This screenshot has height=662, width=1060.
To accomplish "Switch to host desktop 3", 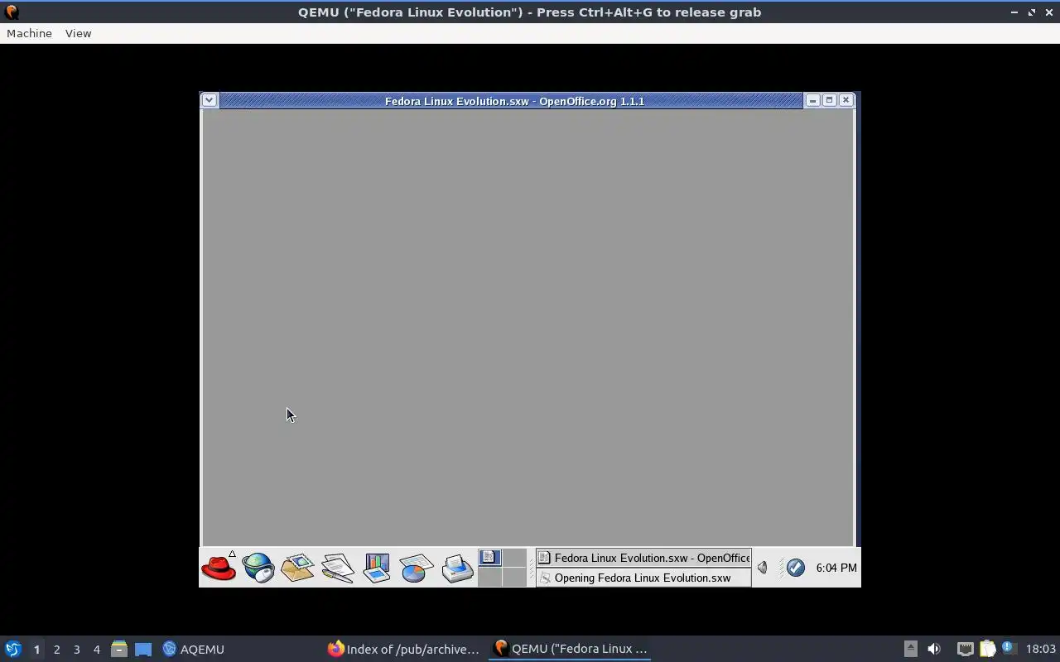I will click(76, 650).
